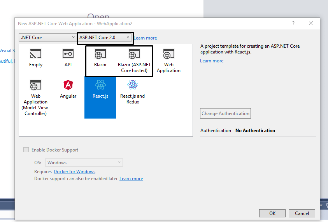This screenshot has width=328, height=222.
Task: Open Learn more link beside version dropdown
Action: [145, 38]
